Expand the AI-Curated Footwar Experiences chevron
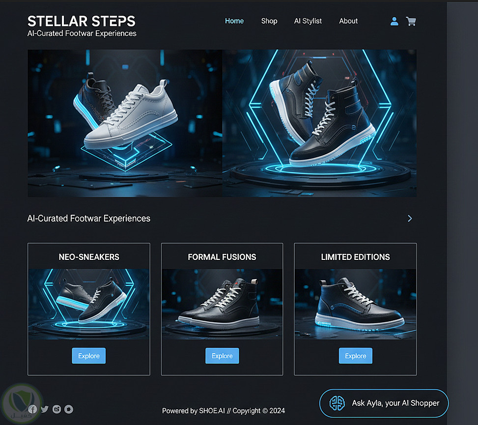478x425 pixels. [x=410, y=218]
